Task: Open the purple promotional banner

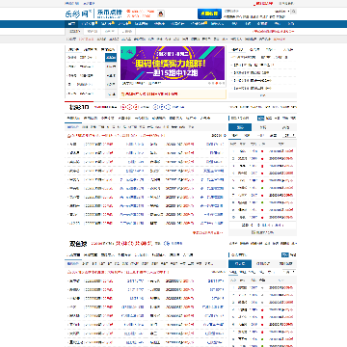Action: click(x=173, y=64)
